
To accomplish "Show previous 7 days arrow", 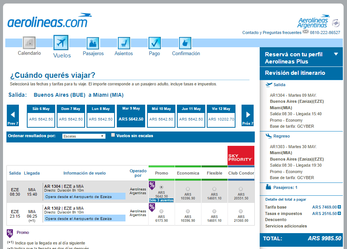I will [x=13, y=116].
